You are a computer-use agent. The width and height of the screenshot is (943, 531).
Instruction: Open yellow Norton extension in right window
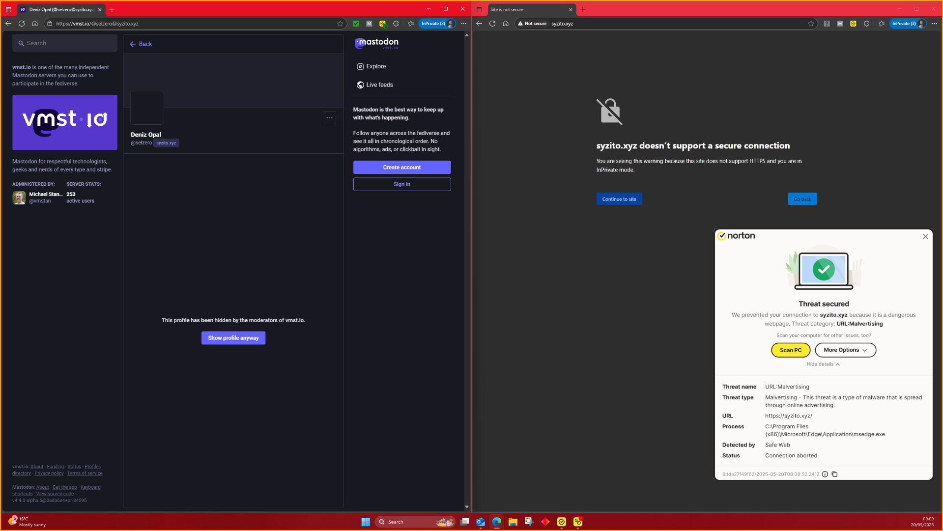pos(853,24)
